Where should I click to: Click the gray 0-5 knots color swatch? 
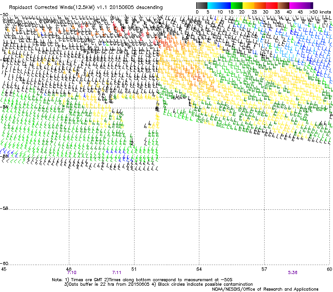[202, 5]
